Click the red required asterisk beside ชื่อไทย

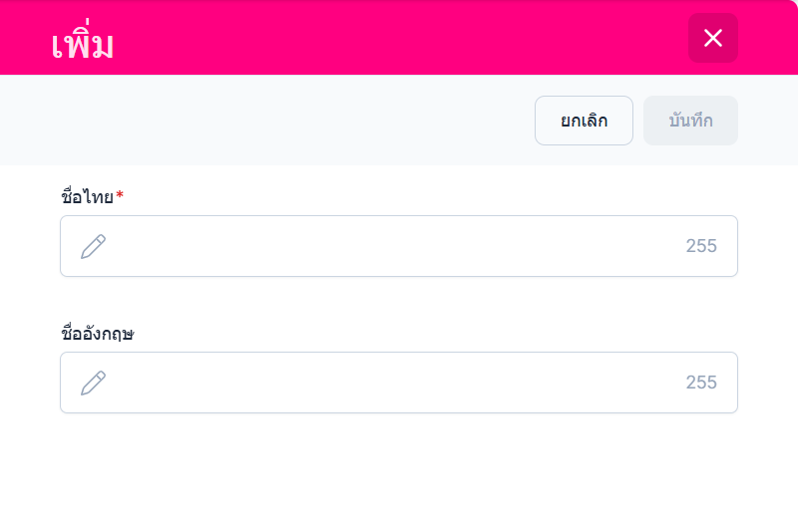[120, 196]
